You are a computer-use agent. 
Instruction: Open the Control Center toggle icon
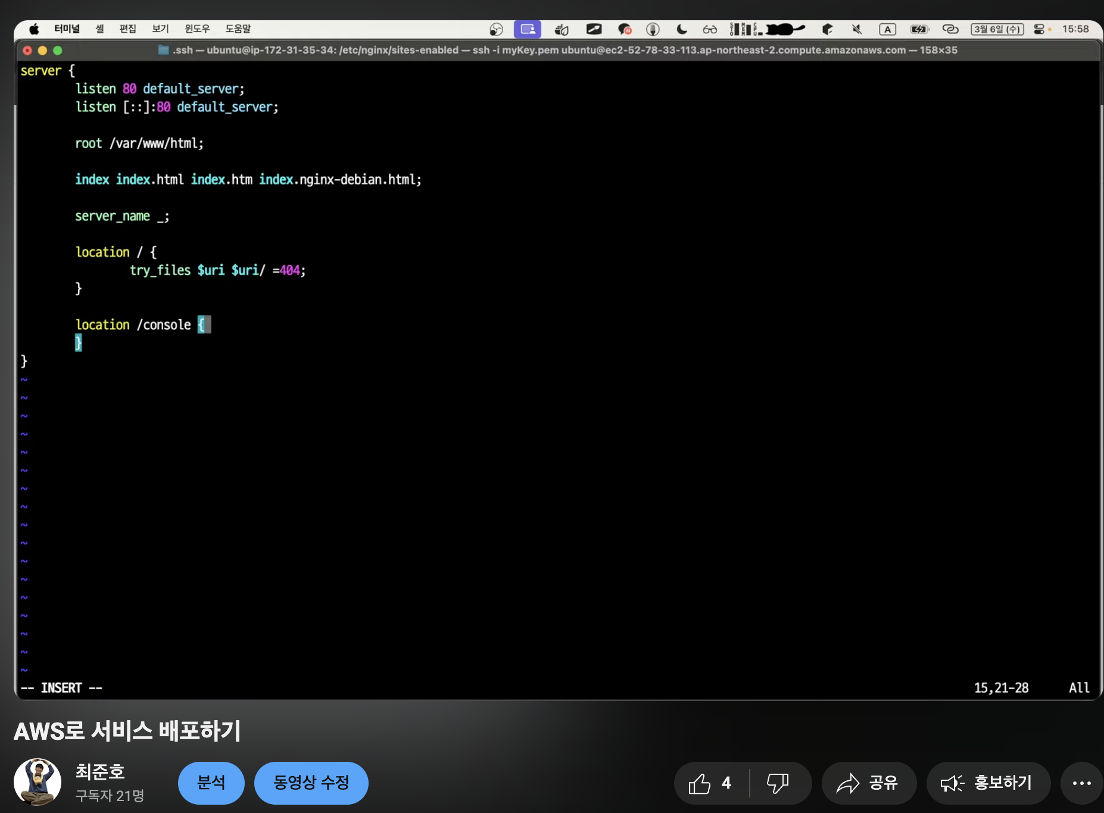1039,29
